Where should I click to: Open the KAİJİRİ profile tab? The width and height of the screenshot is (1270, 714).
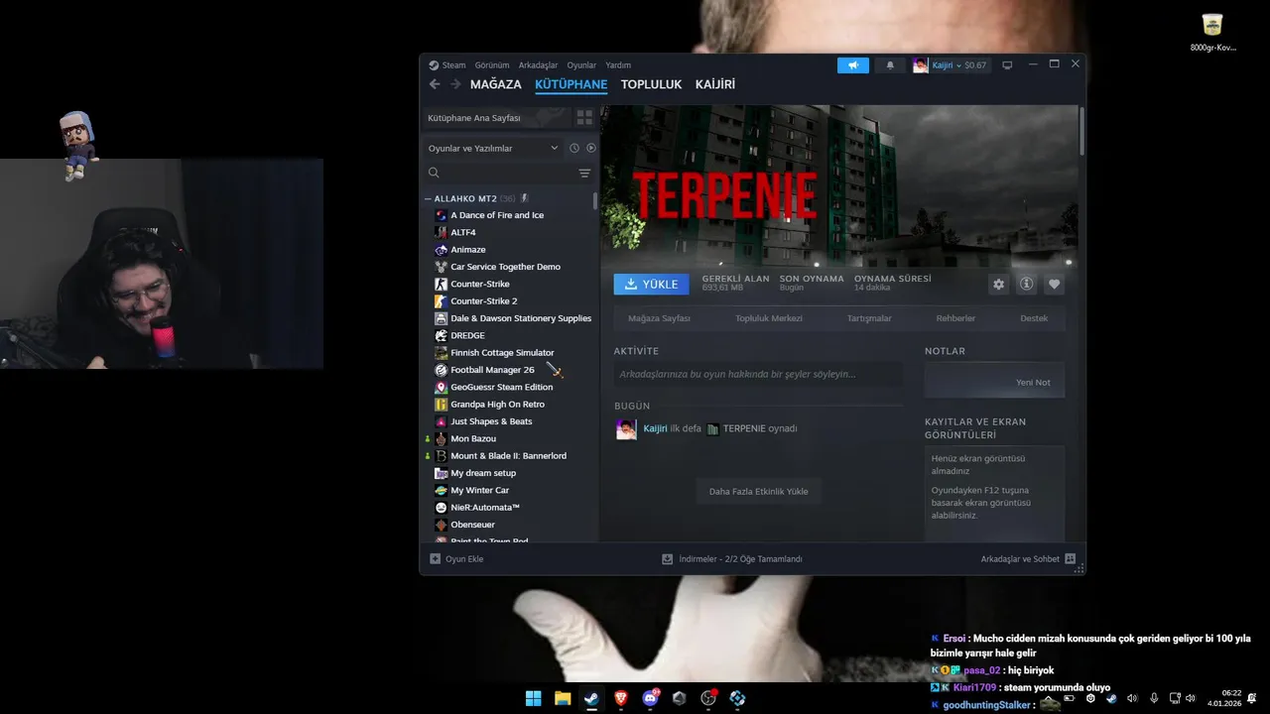[x=715, y=84]
